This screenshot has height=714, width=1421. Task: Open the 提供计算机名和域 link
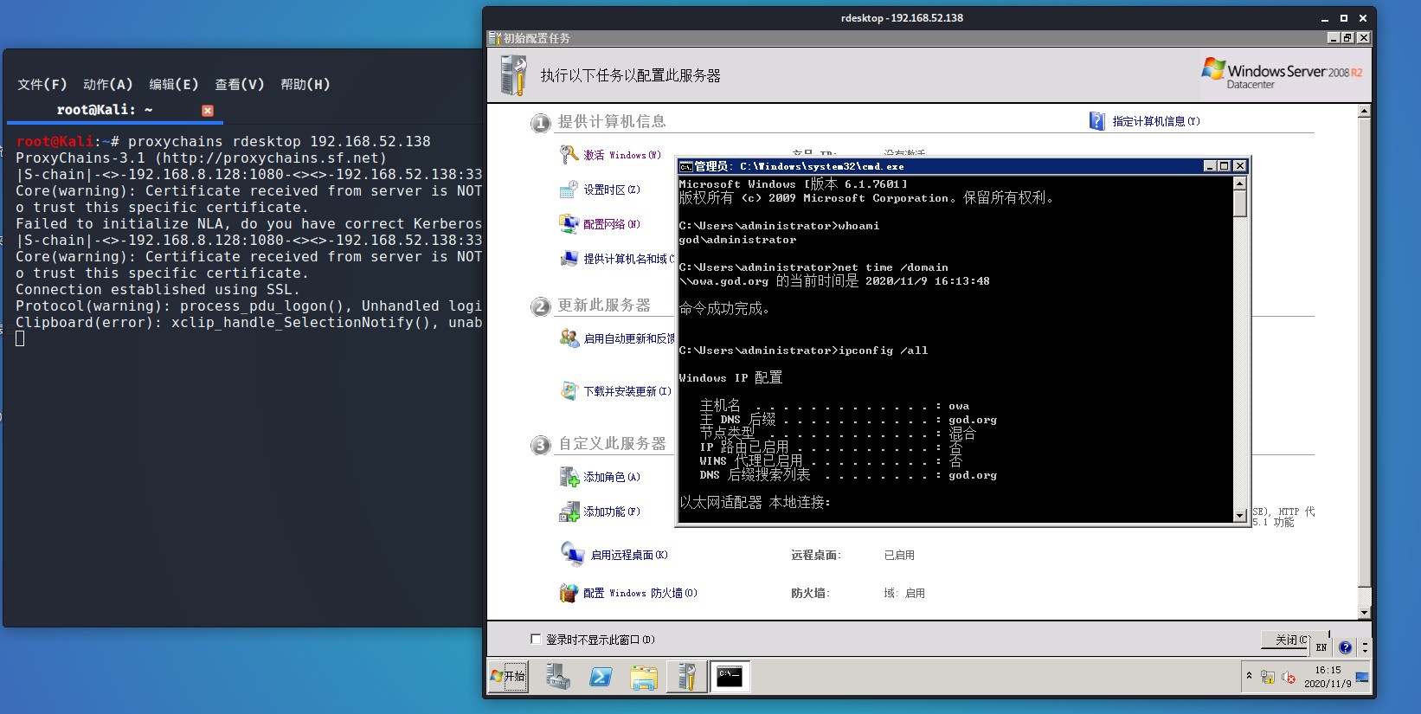[x=628, y=259]
